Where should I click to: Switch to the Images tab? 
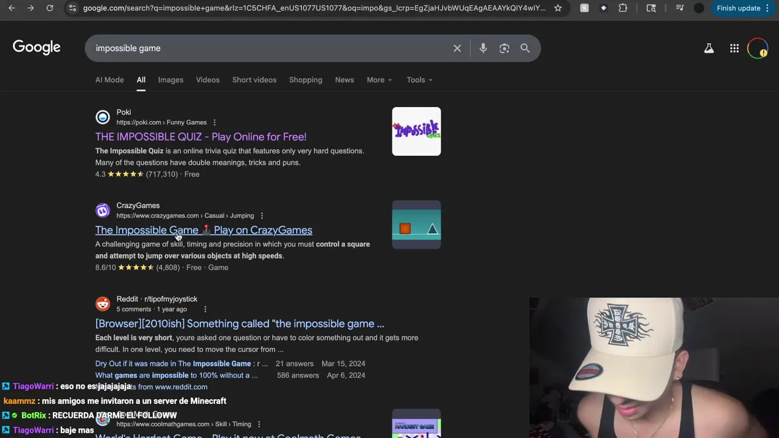tap(170, 80)
